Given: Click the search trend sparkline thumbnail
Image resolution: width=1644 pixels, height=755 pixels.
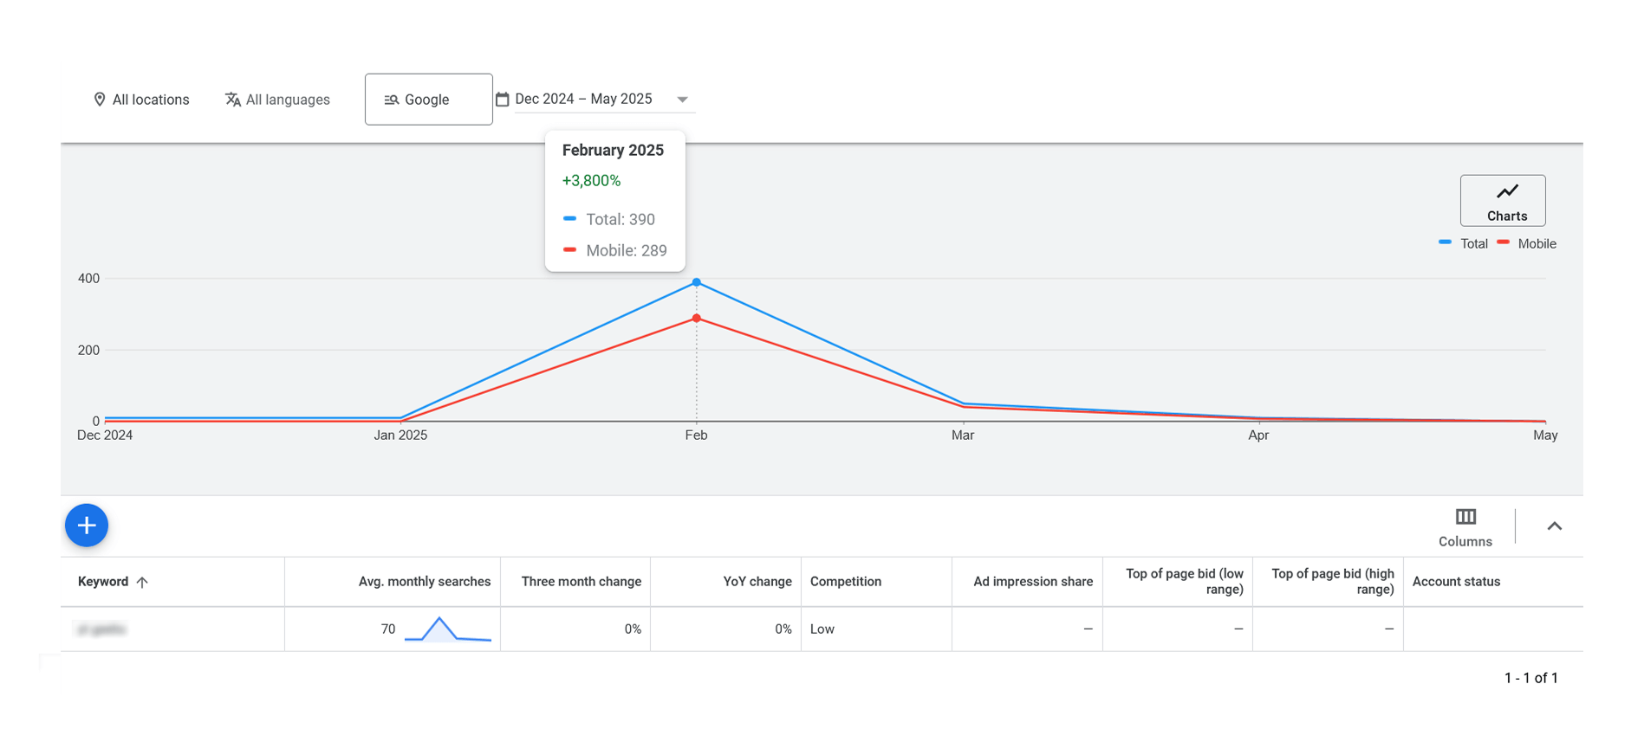Looking at the screenshot, I should pos(447,629).
